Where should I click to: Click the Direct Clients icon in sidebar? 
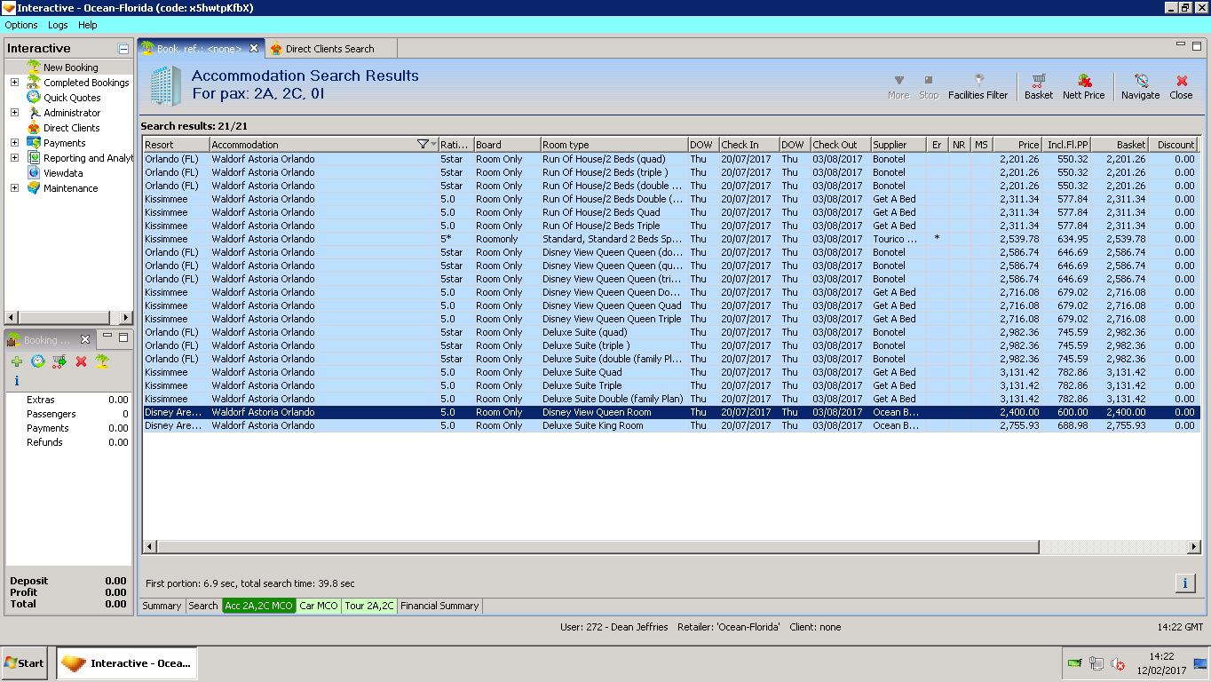(x=34, y=128)
